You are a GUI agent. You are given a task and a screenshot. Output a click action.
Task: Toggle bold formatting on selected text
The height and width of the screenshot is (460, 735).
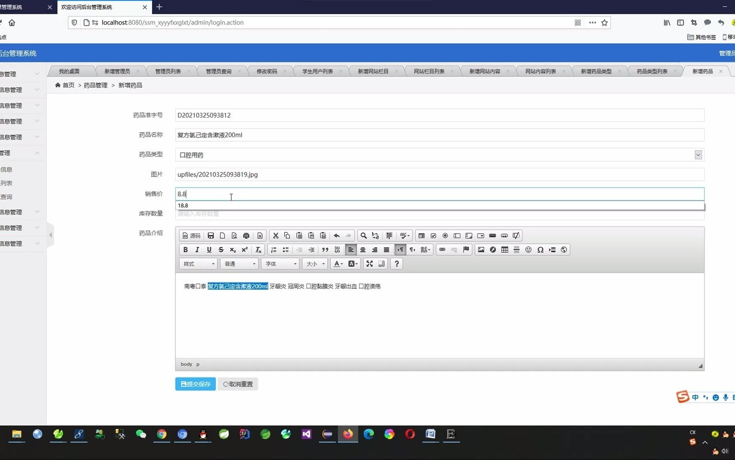[x=185, y=249]
